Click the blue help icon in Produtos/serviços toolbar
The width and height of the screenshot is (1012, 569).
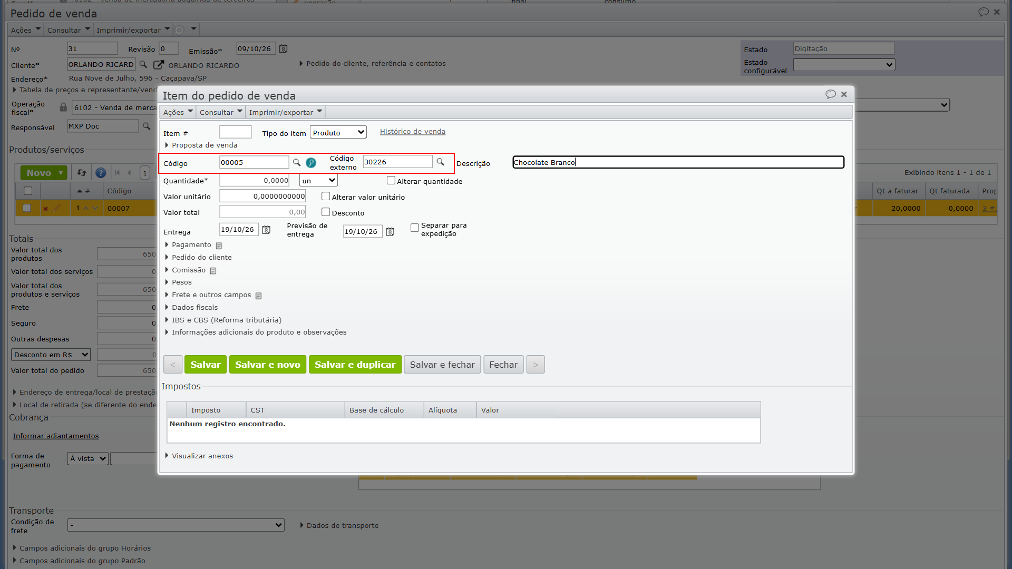click(x=101, y=173)
